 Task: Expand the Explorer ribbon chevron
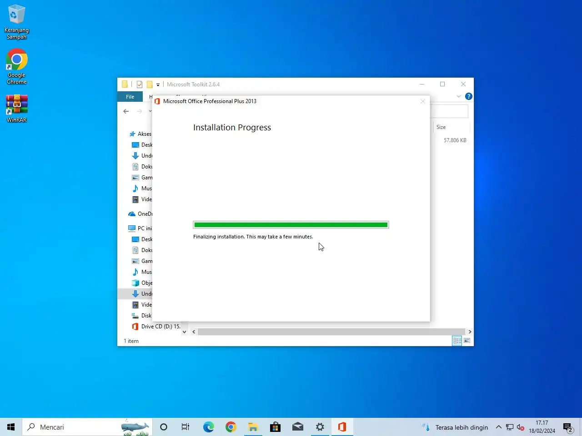459,96
